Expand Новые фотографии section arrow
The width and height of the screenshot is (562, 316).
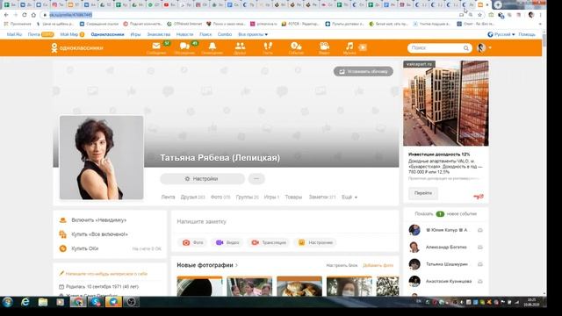tap(236, 265)
